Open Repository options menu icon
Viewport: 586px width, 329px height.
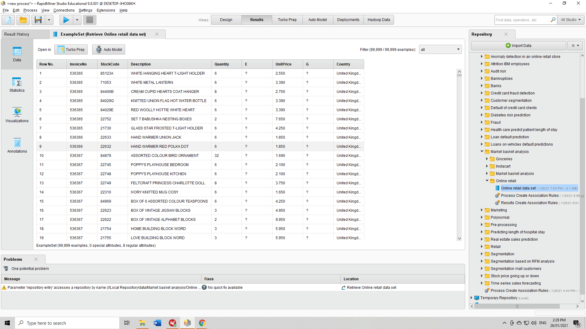tap(575, 46)
